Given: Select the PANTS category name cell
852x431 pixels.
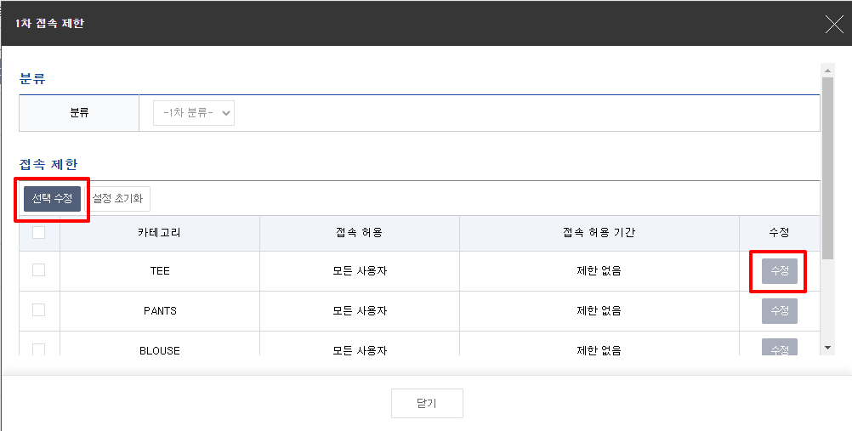Looking at the screenshot, I should [x=159, y=311].
